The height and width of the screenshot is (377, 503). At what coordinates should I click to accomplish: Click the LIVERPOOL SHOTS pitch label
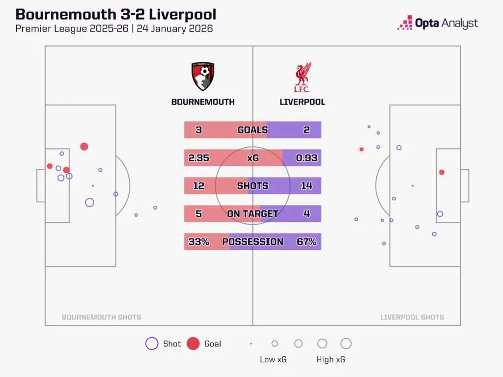tap(412, 317)
